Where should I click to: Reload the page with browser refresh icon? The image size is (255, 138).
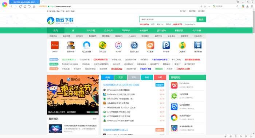(x=20, y=6)
